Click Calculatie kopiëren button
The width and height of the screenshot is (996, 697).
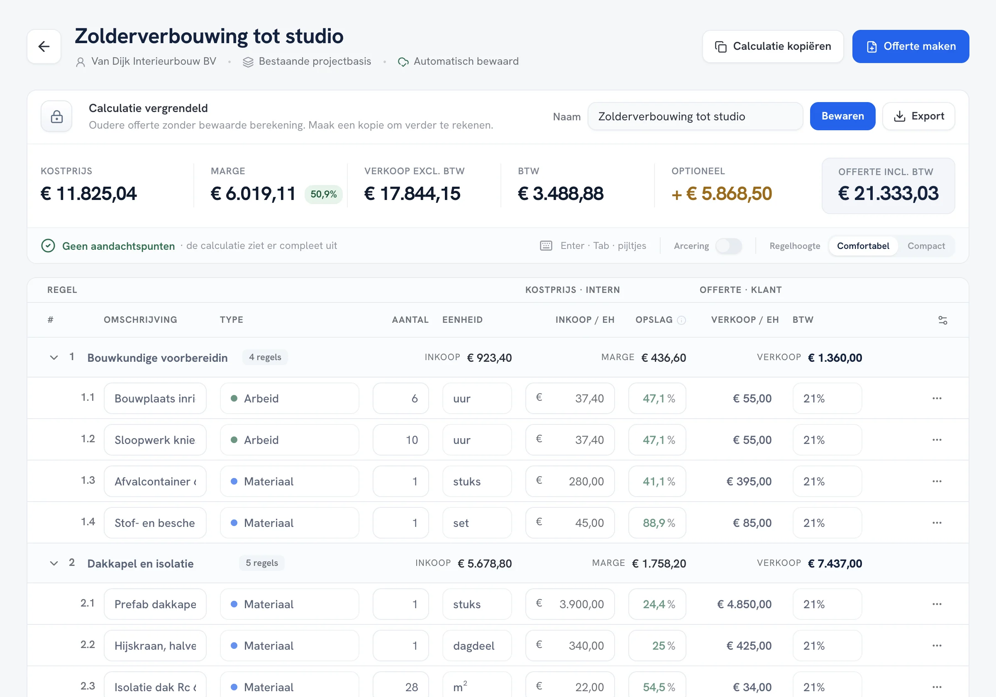click(x=773, y=46)
